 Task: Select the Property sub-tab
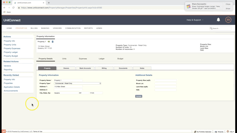[x=47, y=68]
